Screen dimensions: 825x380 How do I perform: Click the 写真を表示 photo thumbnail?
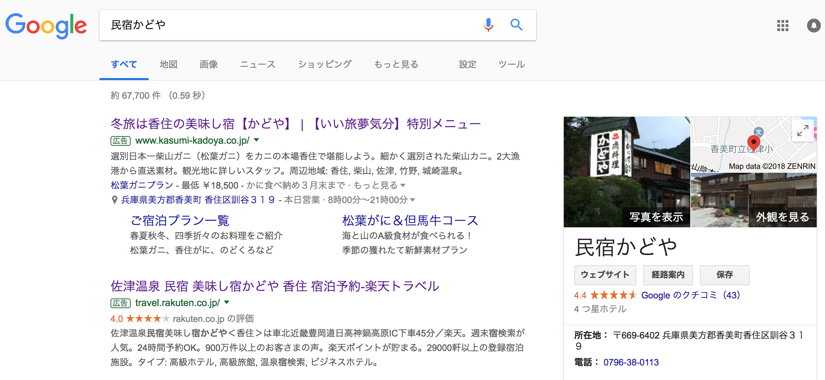[627, 172]
